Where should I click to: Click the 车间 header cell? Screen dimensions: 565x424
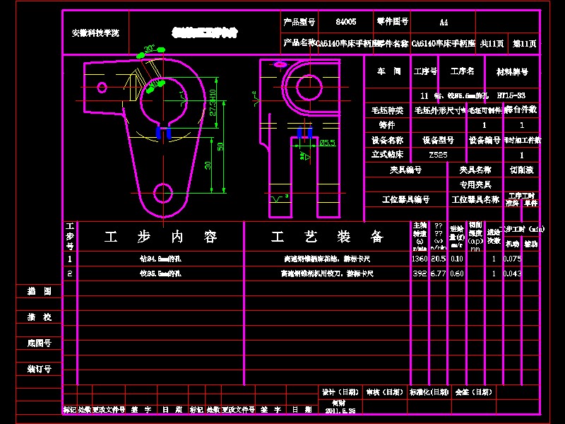(x=389, y=71)
